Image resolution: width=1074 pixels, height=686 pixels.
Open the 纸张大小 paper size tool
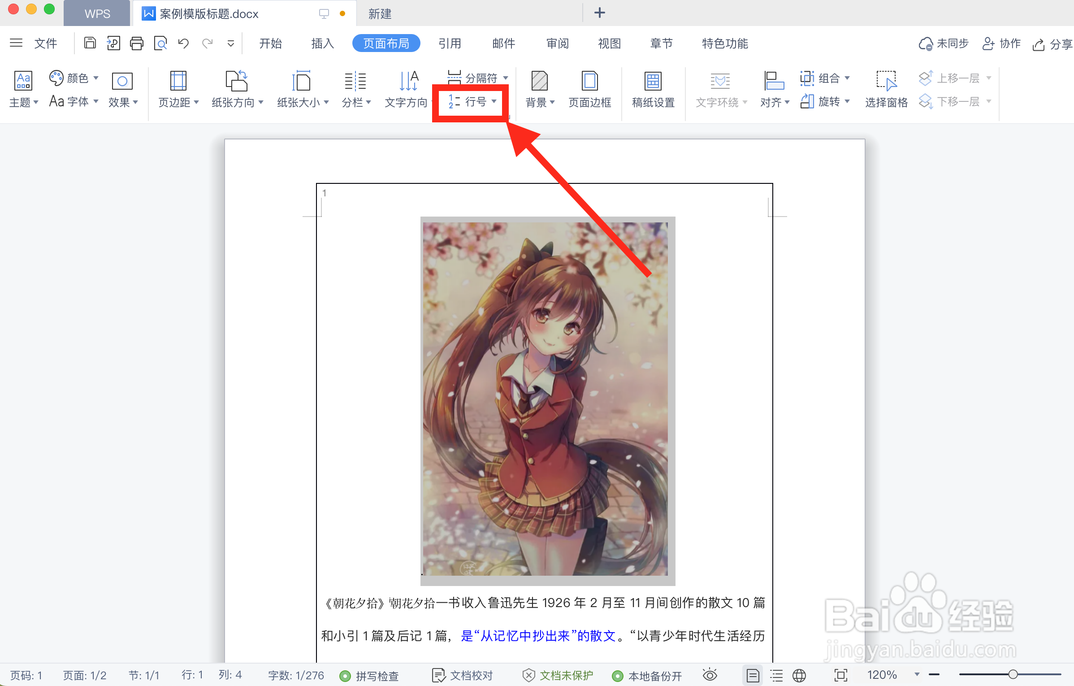[301, 89]
